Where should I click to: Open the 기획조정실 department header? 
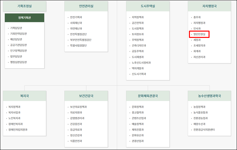pos(24,6)
